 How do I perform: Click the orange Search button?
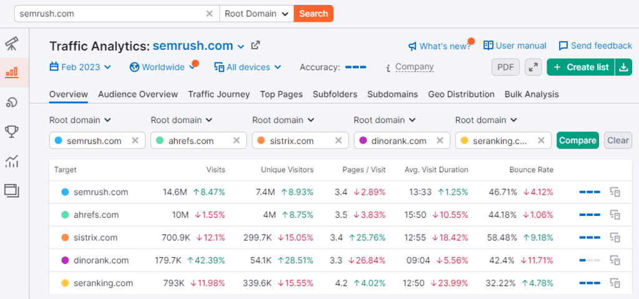point(313,14)
